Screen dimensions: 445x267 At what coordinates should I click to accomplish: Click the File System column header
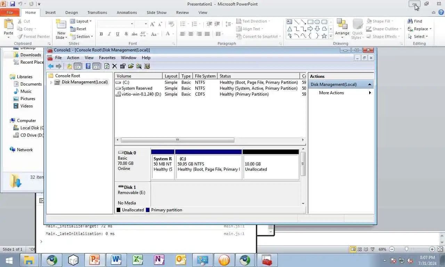pos(205,76)
